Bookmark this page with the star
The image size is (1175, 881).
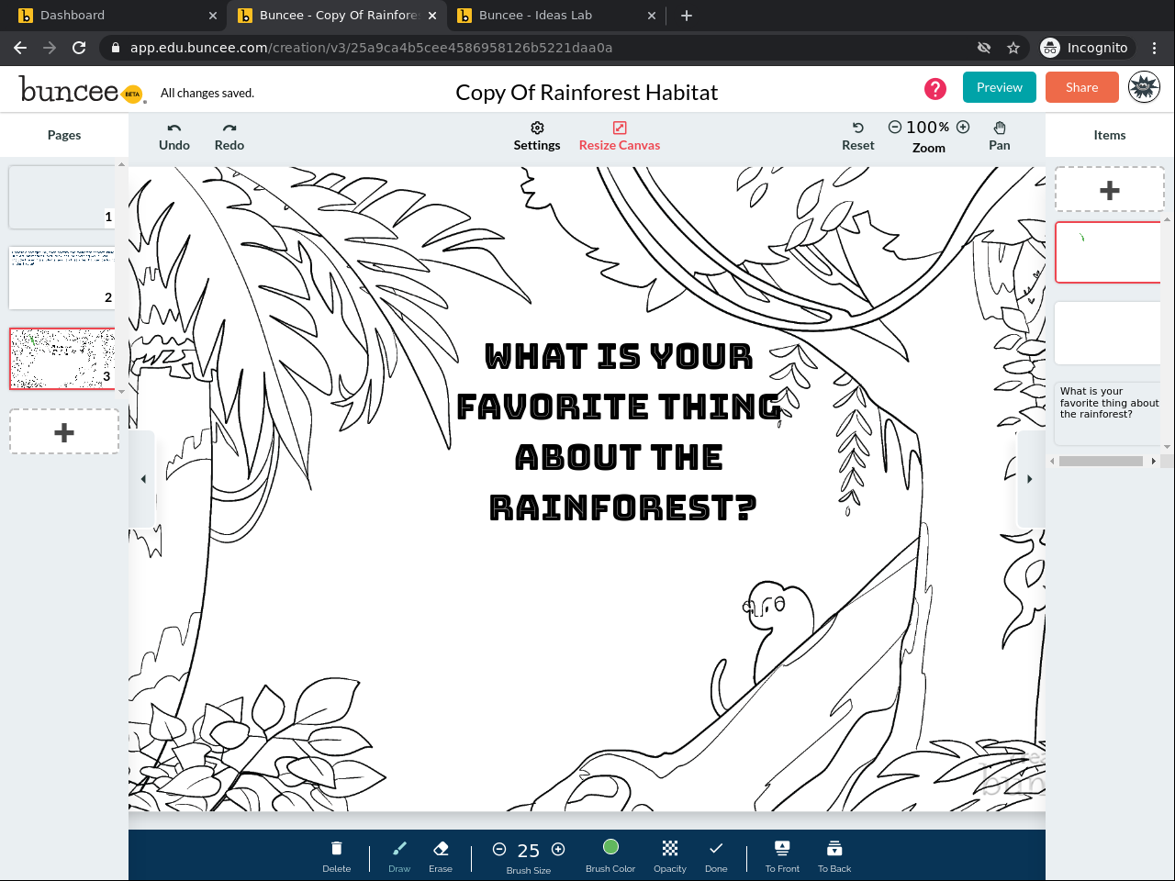[x=1013, y=48]
